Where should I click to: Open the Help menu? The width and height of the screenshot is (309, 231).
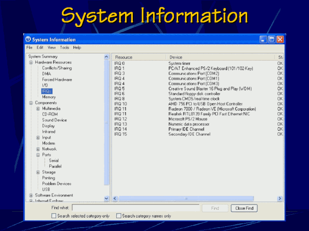pos(77,48)
